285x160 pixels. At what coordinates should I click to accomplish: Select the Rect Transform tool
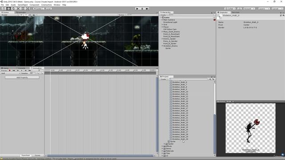tap(23, 8)
